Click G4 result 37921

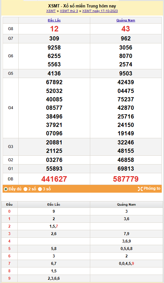pyautogui.click(x=54, y=125)
